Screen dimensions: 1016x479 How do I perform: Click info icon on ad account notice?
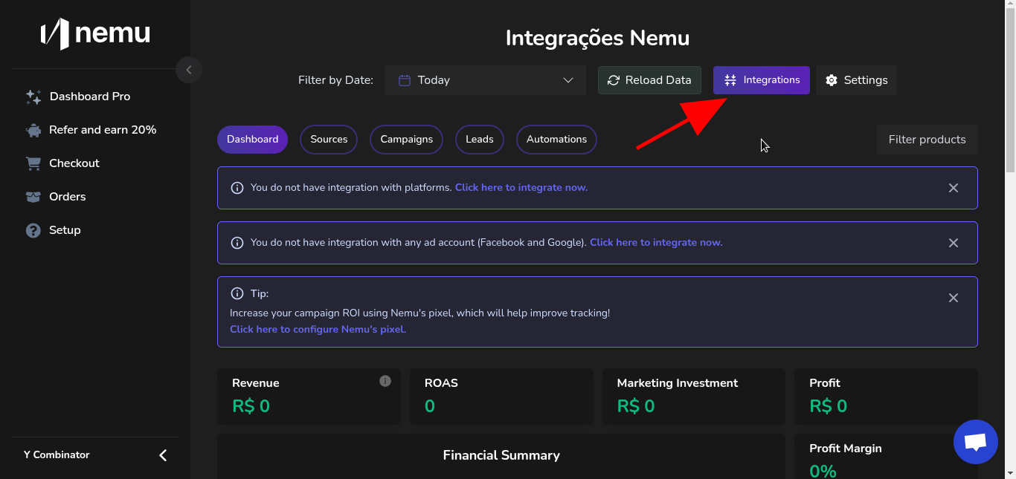tap(237, 243)
